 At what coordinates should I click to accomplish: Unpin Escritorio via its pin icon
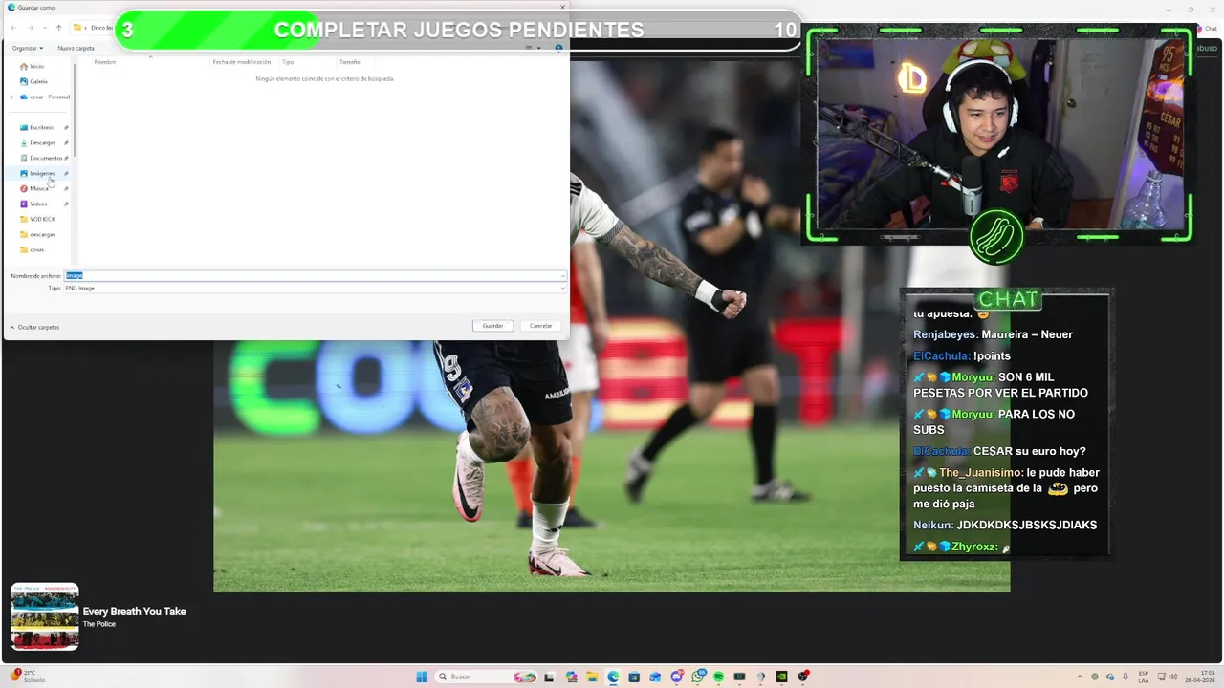[66, 127]
